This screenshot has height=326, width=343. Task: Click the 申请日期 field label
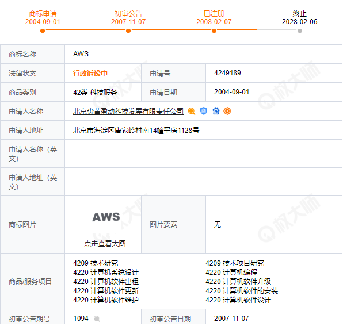pyautogui.click(x=163, y=93)
